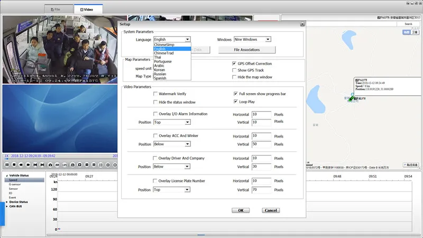Pause the video playback
This screenshot has height=238, width=423.
point(7,165)
